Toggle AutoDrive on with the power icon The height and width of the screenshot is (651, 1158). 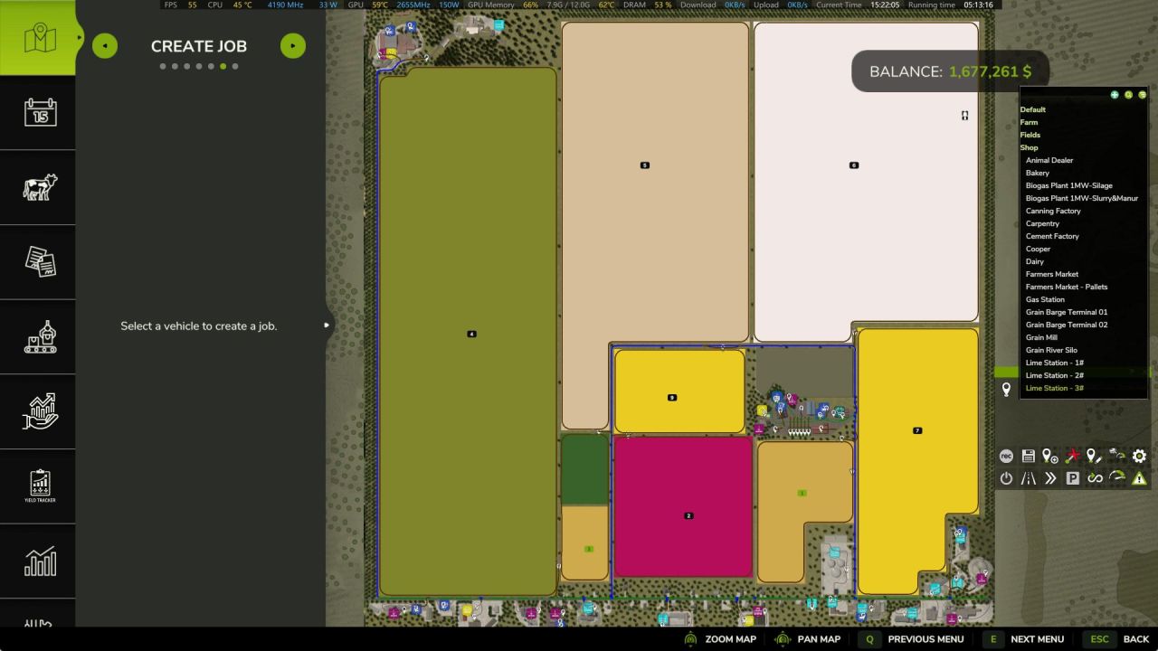point(1006,478)
